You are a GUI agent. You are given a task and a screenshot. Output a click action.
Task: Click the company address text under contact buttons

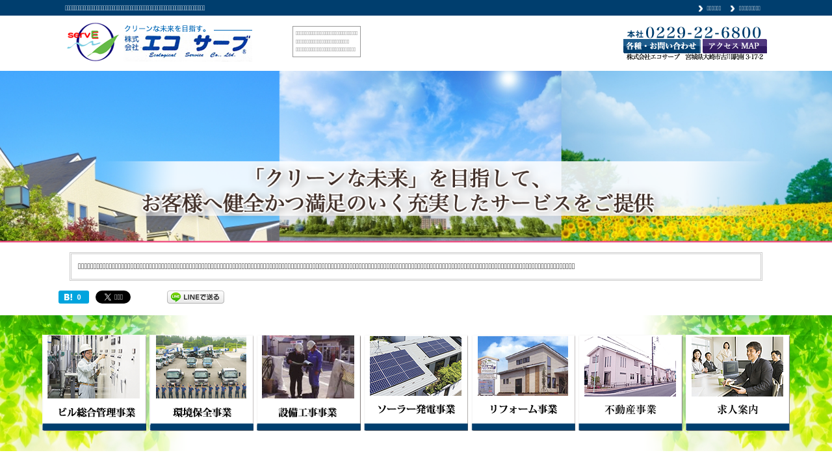695,57
